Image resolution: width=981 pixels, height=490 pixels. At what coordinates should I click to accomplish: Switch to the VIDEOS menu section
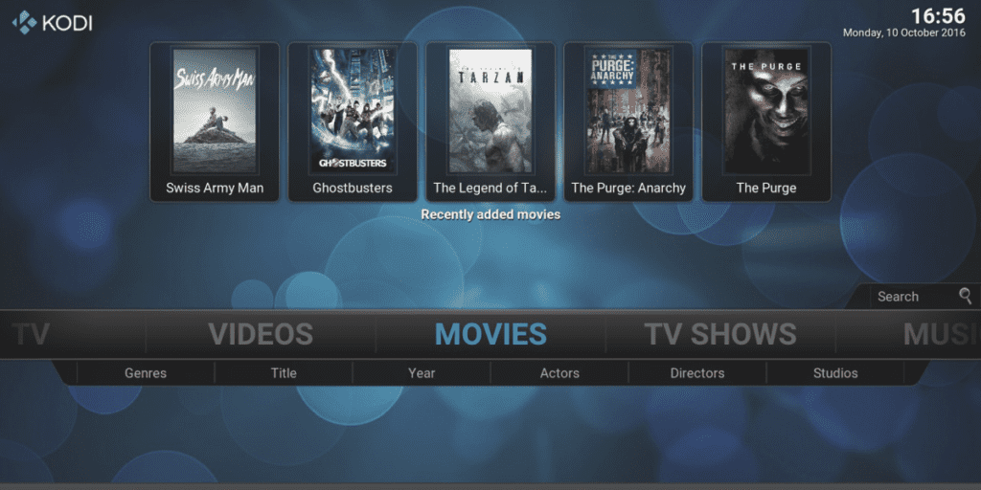[261, 334]
